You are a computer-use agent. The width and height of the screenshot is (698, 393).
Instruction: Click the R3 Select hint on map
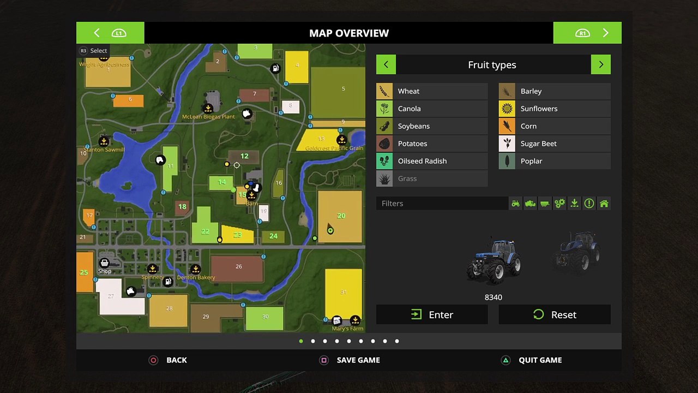[x=94, y=51]
